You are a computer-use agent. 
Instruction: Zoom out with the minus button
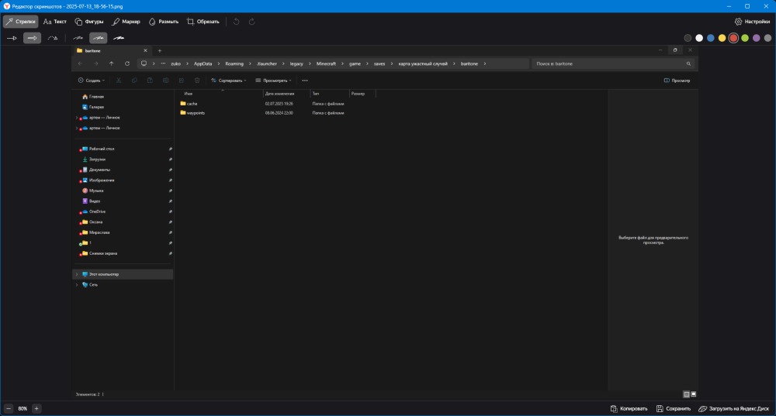click(9, 408)
